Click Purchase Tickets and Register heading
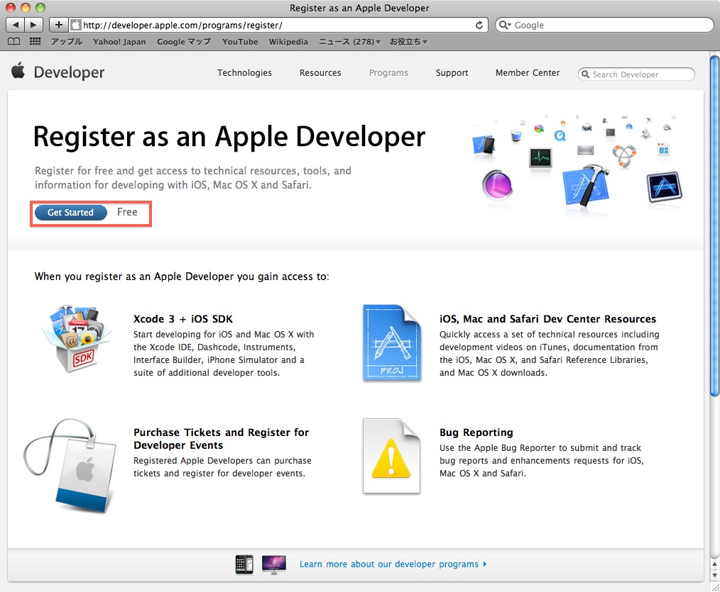This screenshot has height=592, width=720. [222, 439]
